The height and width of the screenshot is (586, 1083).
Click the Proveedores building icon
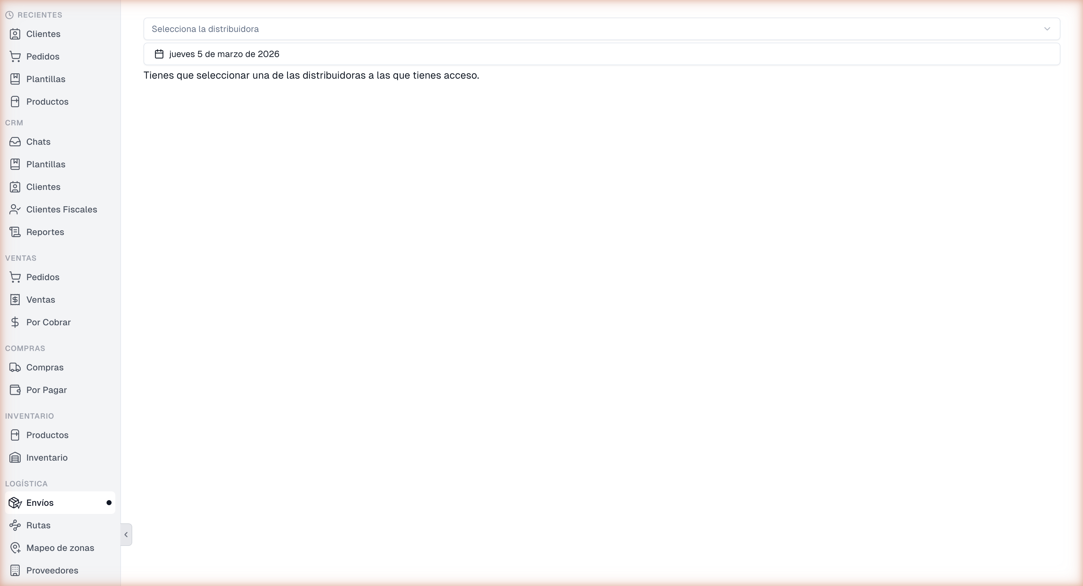point(15,570)
